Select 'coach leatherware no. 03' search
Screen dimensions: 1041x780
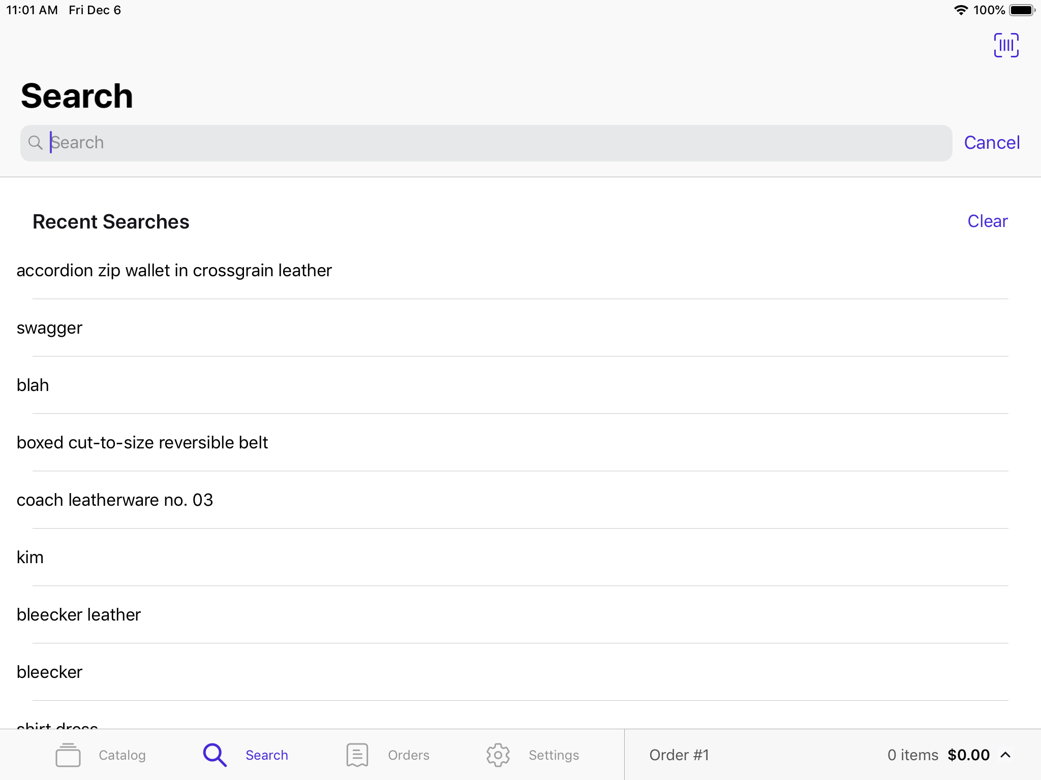(x=520, y=500)
